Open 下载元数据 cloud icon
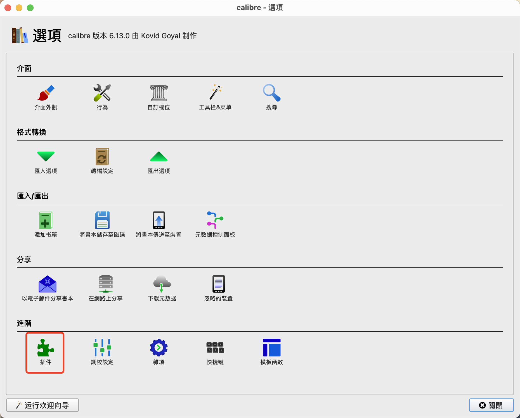 pos(162,284)
